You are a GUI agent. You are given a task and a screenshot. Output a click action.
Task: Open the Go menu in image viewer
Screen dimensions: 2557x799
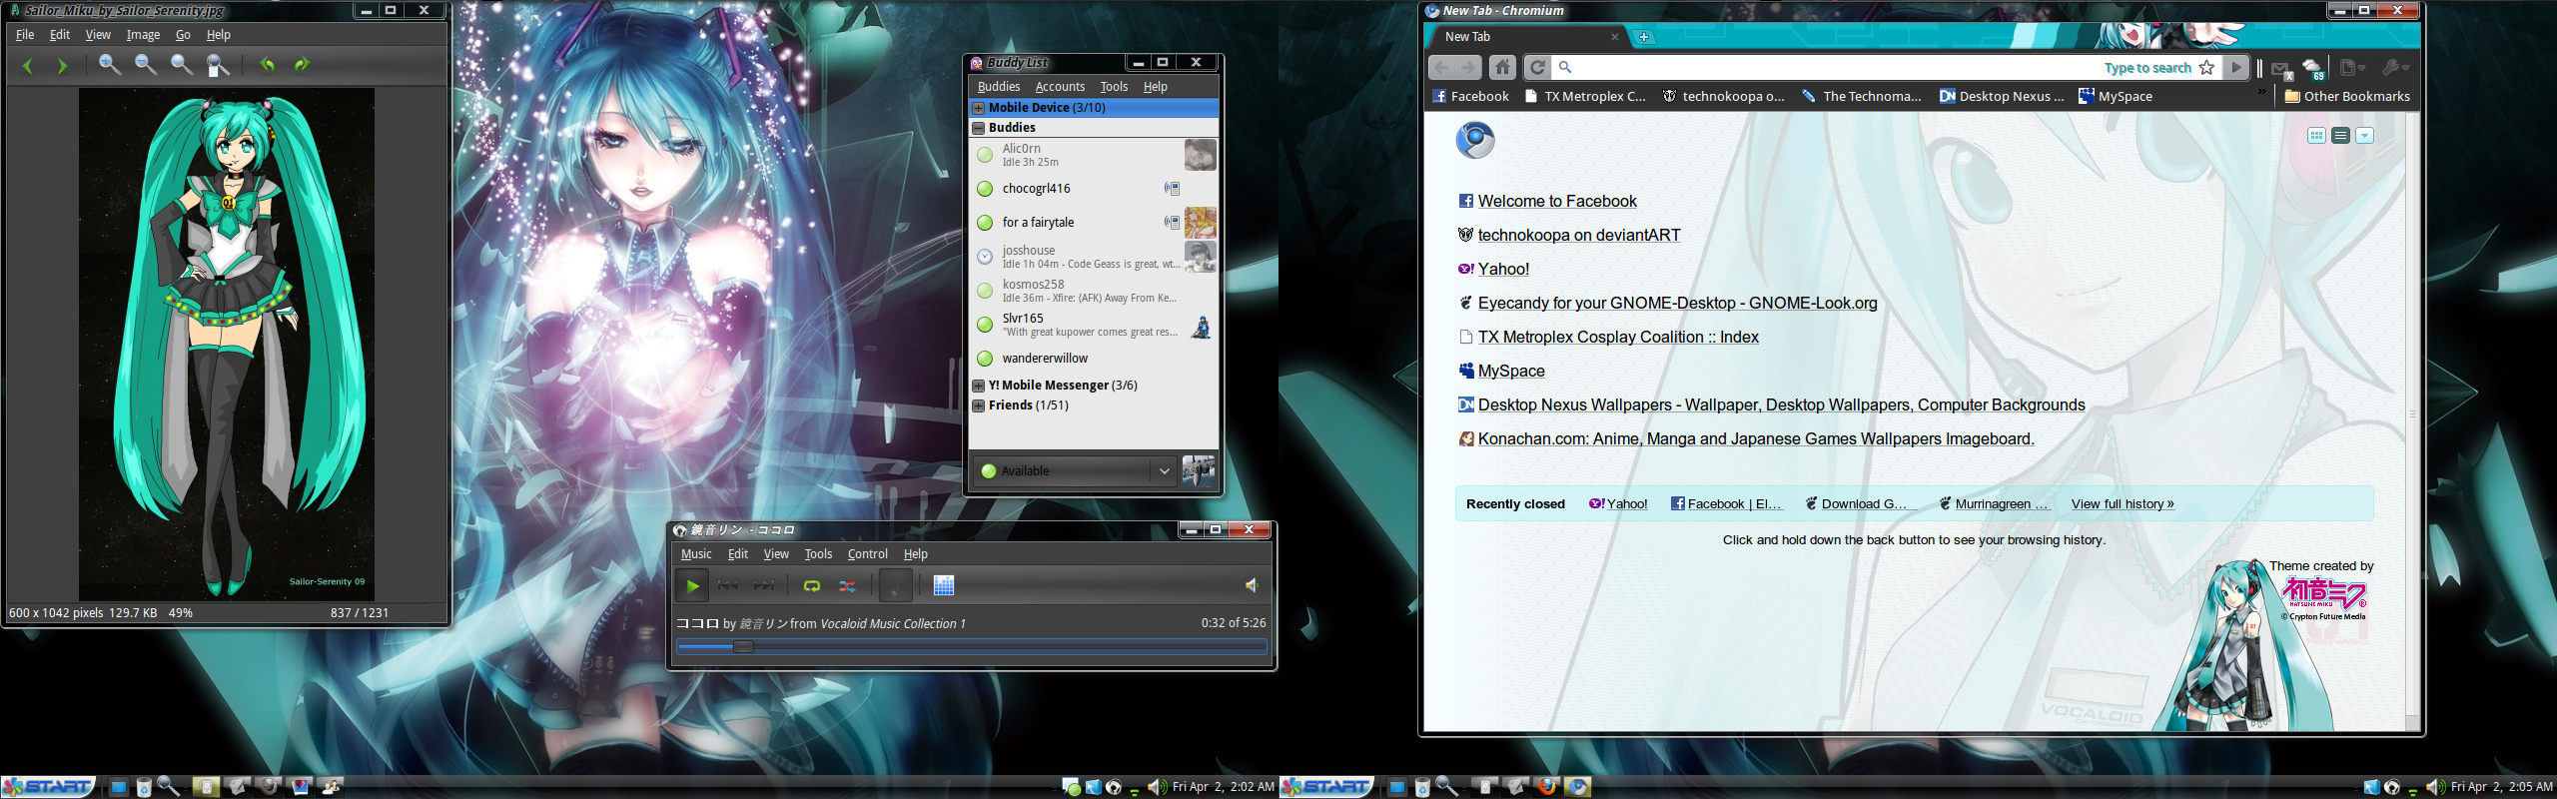click(183, 35)
